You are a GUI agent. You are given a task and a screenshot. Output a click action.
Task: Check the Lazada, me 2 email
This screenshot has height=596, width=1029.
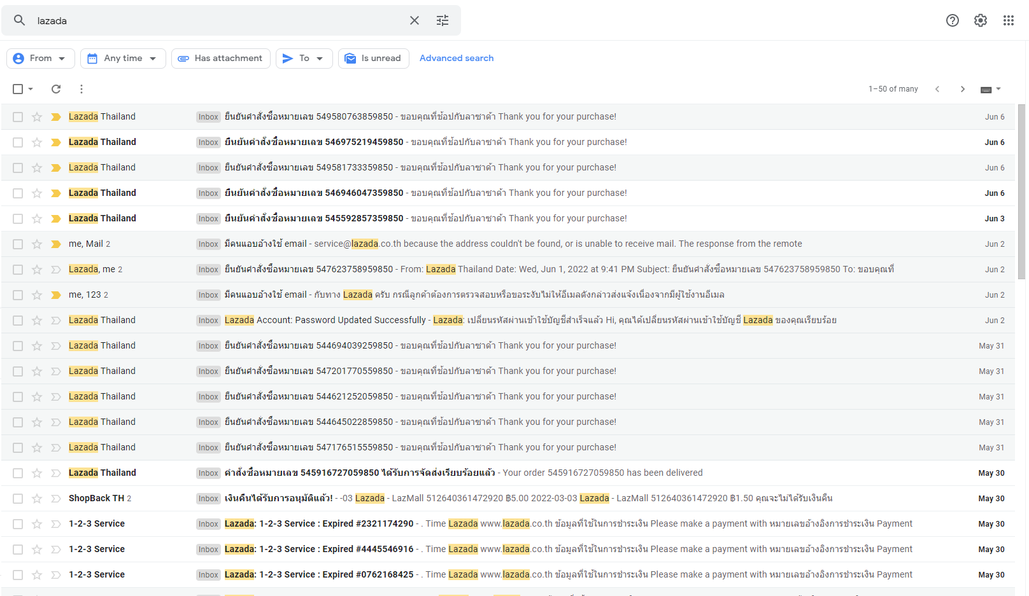click(18, 270)
